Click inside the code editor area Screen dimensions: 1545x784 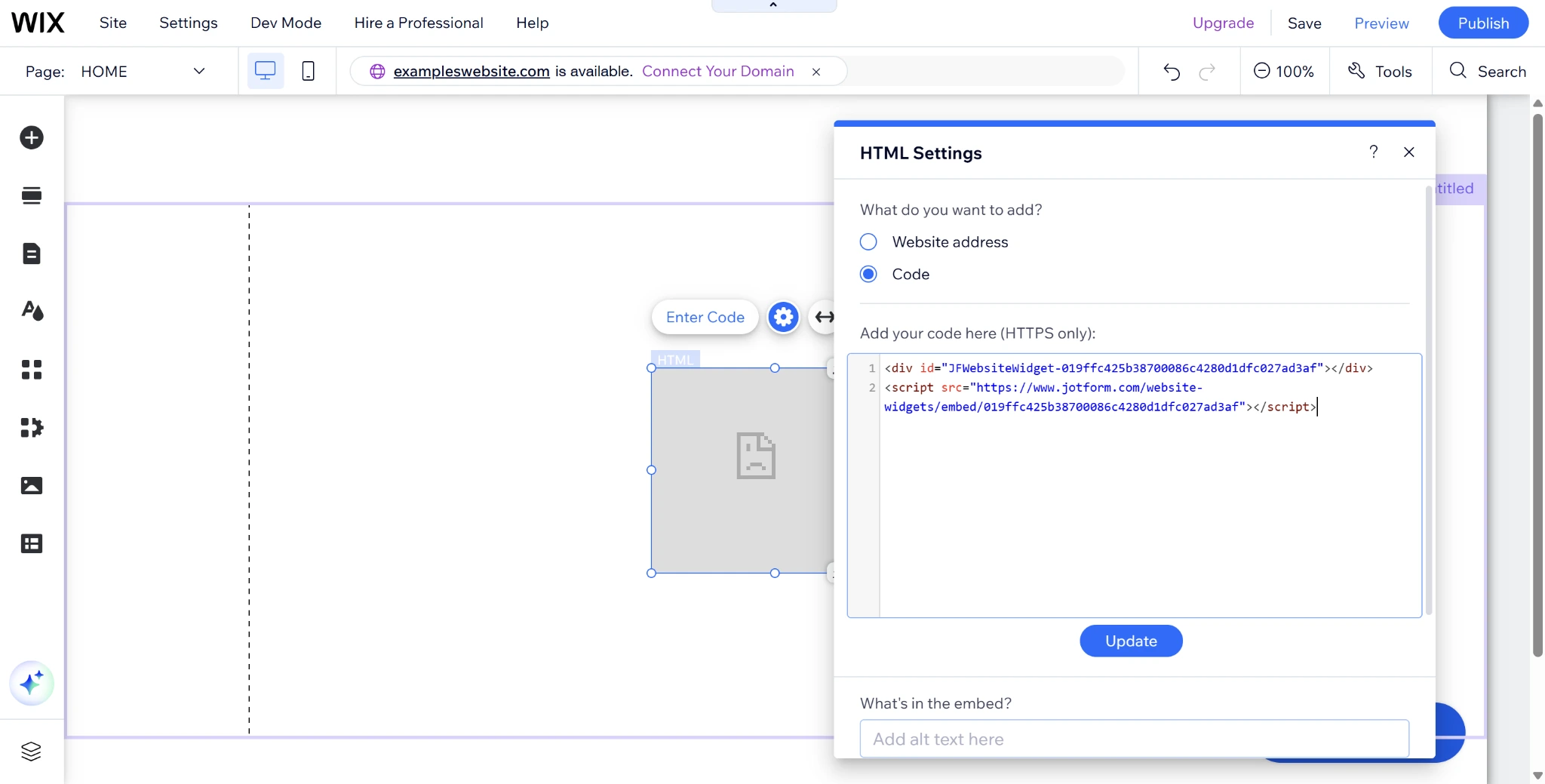[1135, 485]
